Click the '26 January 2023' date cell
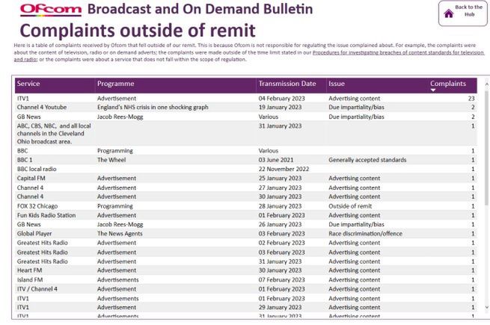Image resolution: width=490 pixels, height=325 pixels. click(280, 224)
